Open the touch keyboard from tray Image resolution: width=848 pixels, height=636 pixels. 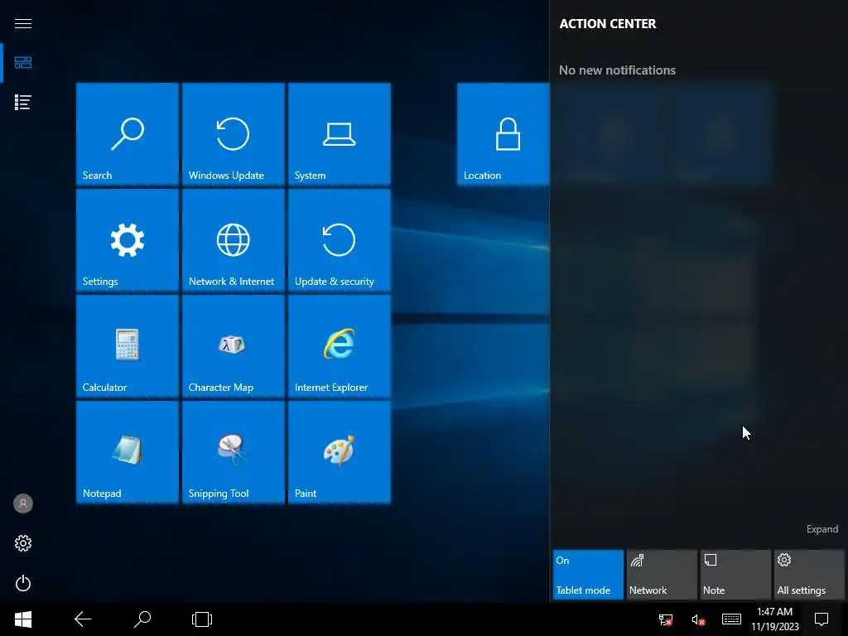(x=731, y=619)
